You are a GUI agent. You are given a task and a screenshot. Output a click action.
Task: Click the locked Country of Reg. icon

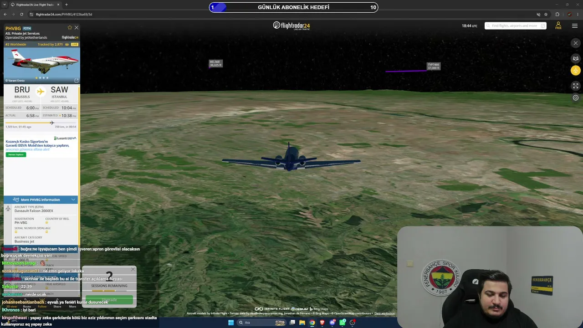coord(46,223)
